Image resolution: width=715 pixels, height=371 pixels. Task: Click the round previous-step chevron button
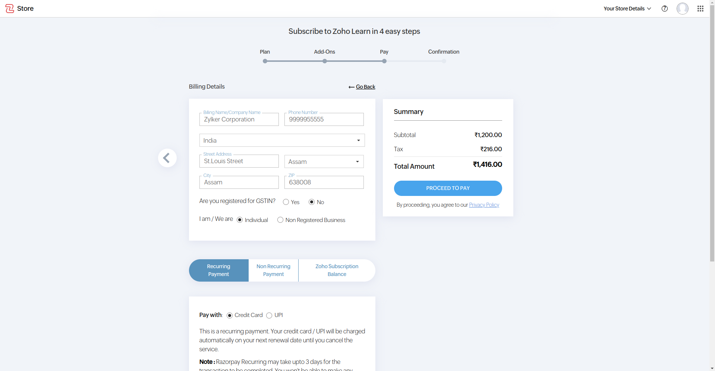coord(167,158)
